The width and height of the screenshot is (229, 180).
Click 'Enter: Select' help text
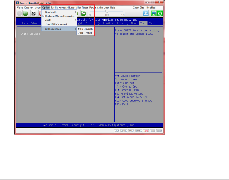click(125, 83)
